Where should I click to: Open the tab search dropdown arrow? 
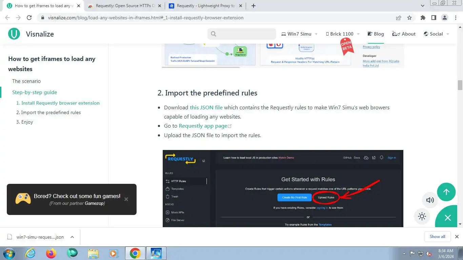(423, 6)
